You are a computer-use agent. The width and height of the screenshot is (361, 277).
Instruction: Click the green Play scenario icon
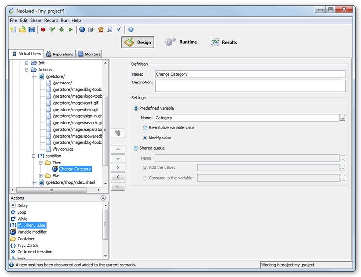tap(71, 30)
